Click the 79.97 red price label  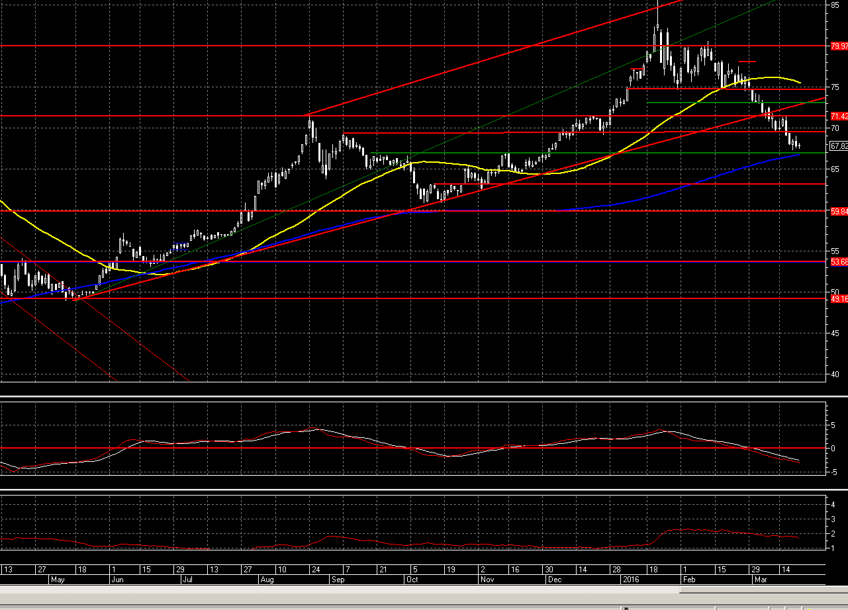click(839, 46)
